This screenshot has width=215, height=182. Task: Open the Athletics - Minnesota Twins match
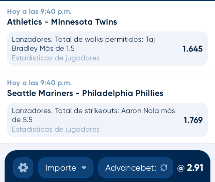click(62, 22)
